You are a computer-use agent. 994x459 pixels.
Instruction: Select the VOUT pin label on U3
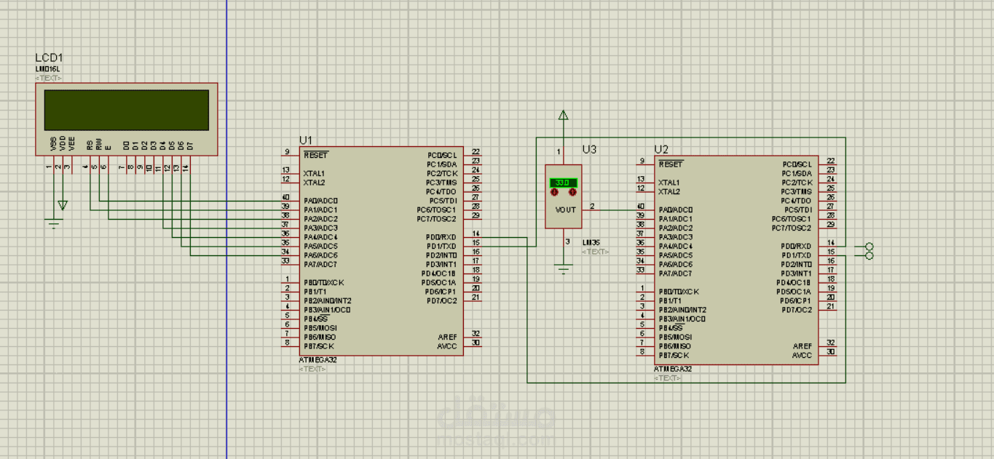[565, 209]
